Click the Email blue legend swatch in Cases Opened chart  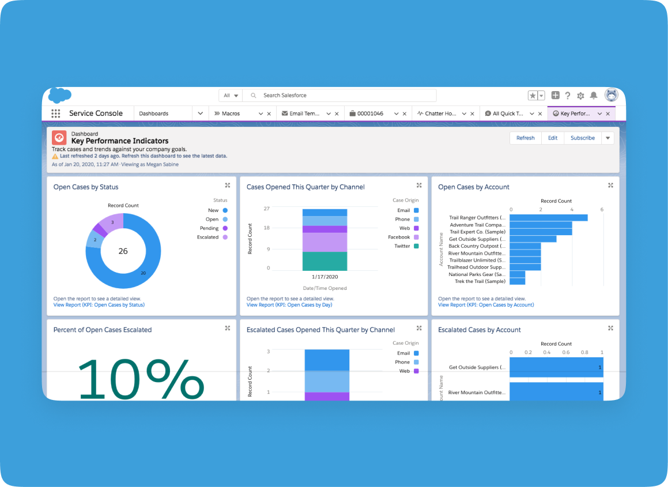416,210
